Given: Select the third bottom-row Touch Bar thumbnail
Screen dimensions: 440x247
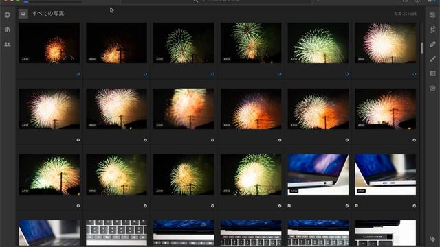Looking at the screenshot, I should click(x=184, y=233).
